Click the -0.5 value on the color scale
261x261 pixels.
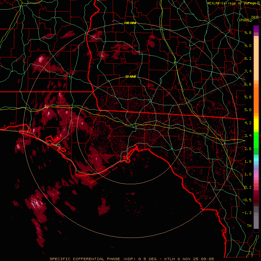pos(247,200)
